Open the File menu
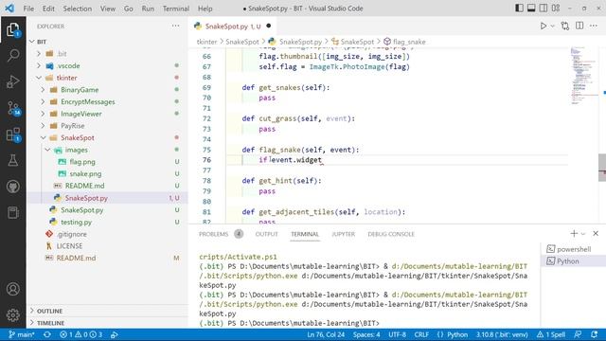Viewport: 606px width, 341px height. [28, 9]
